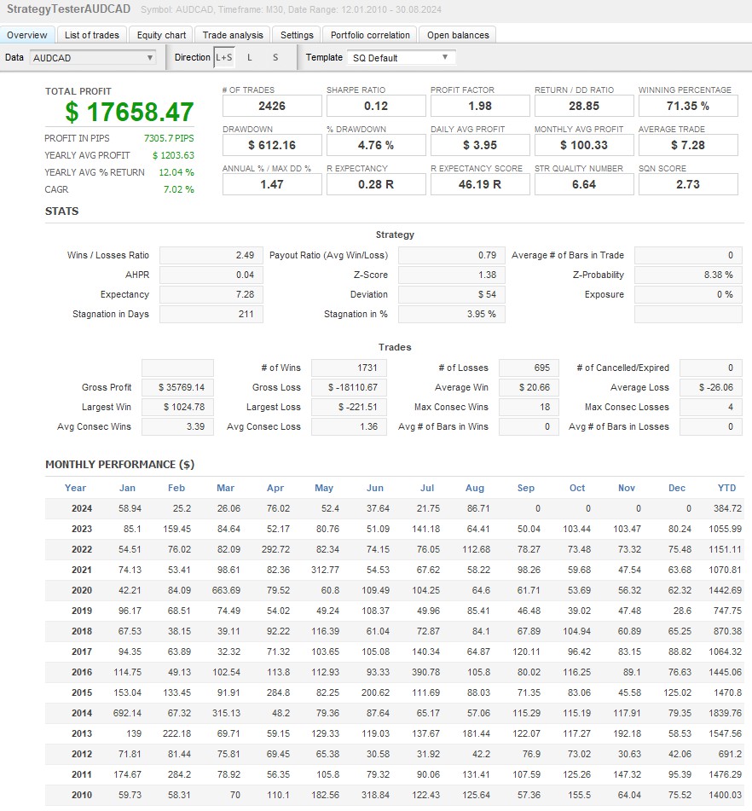Click the 2010 June value 318.84

pos(375,795)
